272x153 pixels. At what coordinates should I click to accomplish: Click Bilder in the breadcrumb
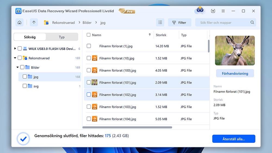click(x=87, y=23)
